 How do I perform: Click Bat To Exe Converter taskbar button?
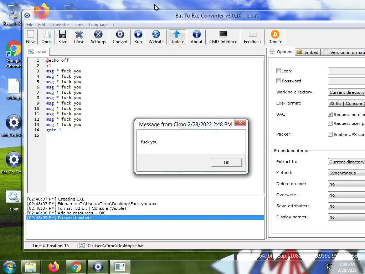[x=98, y=267]
